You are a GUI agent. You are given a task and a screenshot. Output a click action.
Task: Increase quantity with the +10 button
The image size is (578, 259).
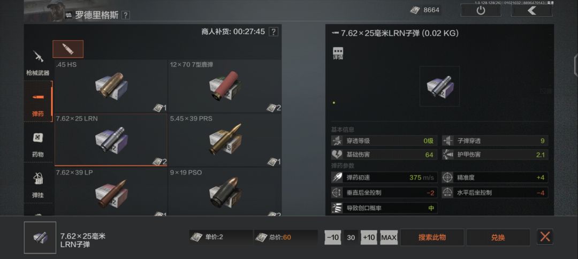coord(369,237)
